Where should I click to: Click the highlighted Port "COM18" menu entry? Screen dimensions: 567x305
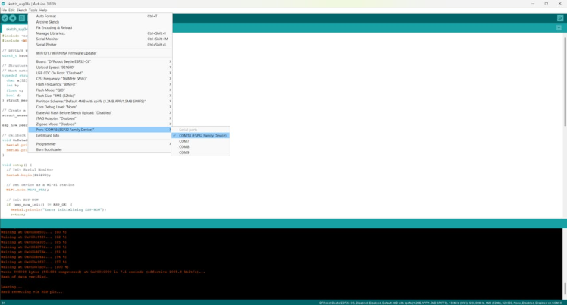[x=100, y=130]
